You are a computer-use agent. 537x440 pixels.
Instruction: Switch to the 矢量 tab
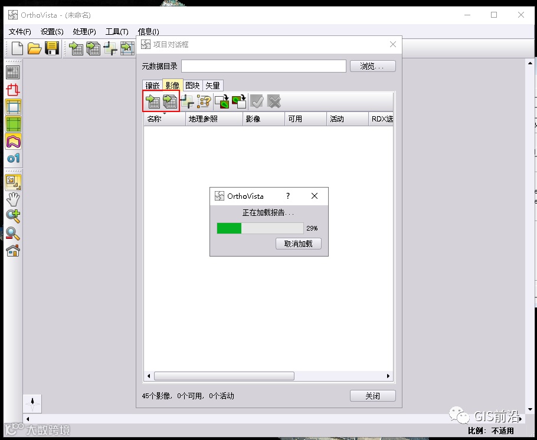coord(212,86)
